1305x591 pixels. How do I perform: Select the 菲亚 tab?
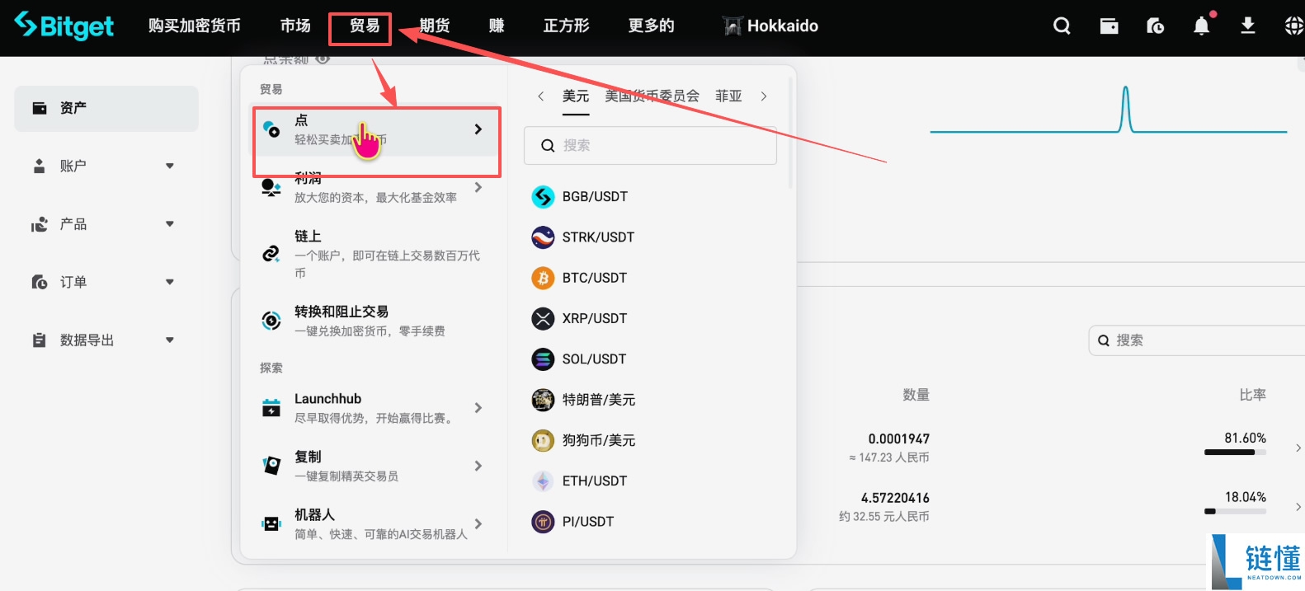[x=728, y=96]
